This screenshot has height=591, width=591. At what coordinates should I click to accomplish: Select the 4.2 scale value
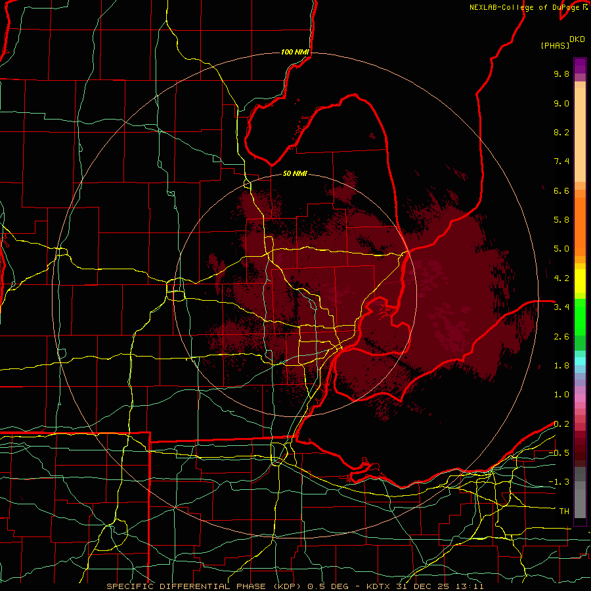561,278
